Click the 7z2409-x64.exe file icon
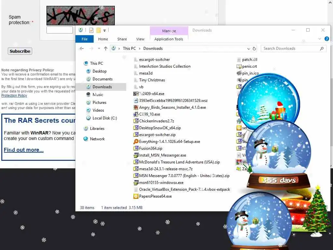The image size is (333, 250). [x=136, y=94]
